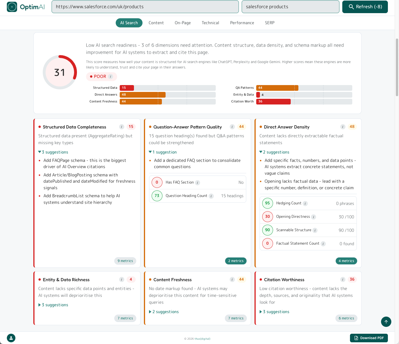The image size is (399, 344).
Task: Click info icon beside Scannable Structure
Action: 315,230
